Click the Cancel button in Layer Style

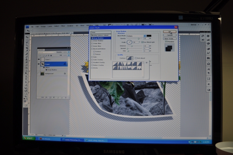pyautogui.click(x=170, y=35)
